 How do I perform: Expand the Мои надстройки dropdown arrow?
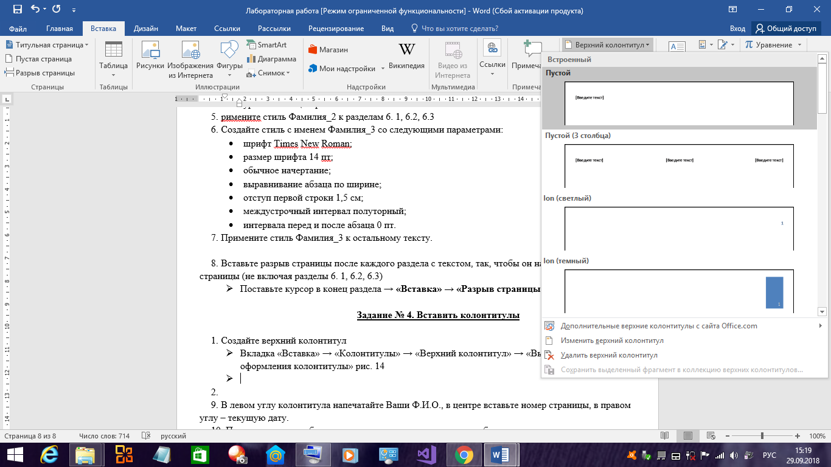tap(382, 69)
